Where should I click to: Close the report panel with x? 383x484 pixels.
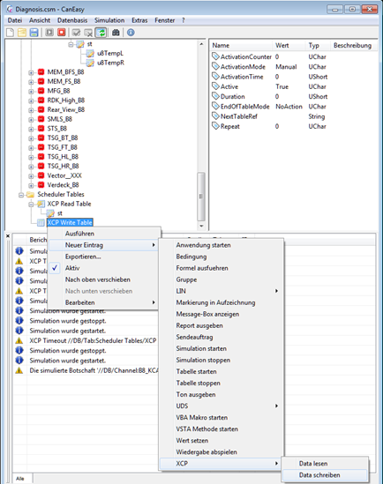pos(8,236)
